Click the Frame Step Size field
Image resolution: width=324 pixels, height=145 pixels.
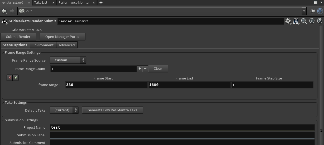272,85
